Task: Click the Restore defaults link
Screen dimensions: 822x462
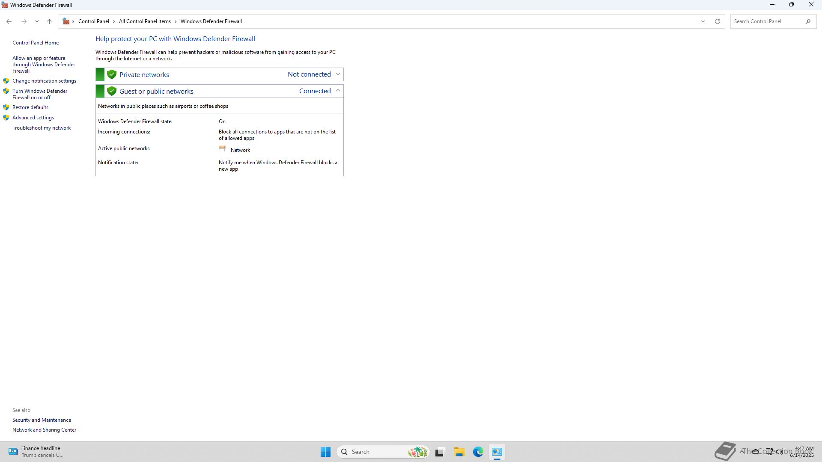Action: point(30,107)
